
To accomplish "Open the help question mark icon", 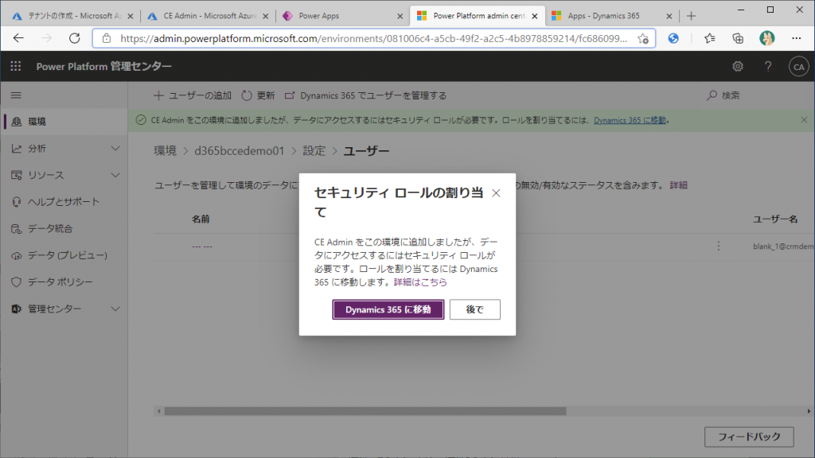I will (x=768, y=67).
